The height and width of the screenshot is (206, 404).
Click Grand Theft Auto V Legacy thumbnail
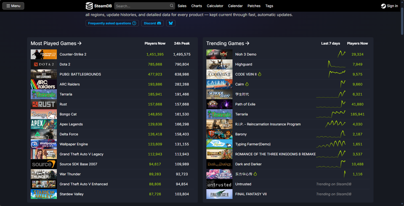(x=44, y=154)
